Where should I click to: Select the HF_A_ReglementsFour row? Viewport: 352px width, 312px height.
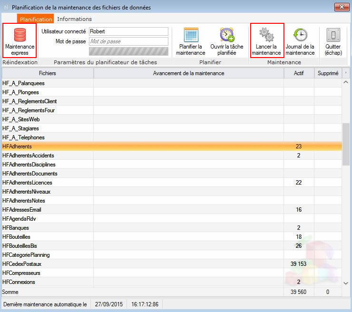172,110
